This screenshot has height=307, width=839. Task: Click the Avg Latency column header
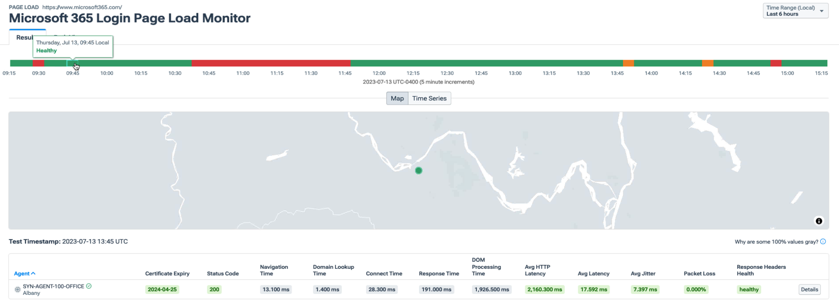pos(593,274)
